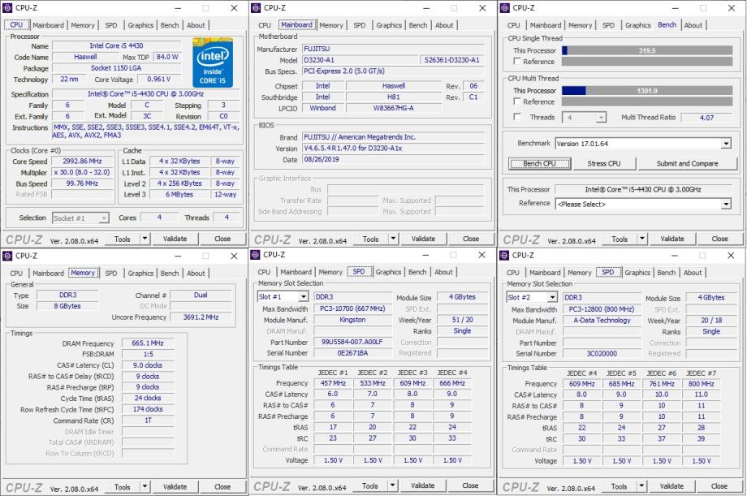Image resolution: width=747 pixels, height=496 pixels.
Task: Switch to Graphics tab in the Mainboard window
Action: [x=389, y=25]
